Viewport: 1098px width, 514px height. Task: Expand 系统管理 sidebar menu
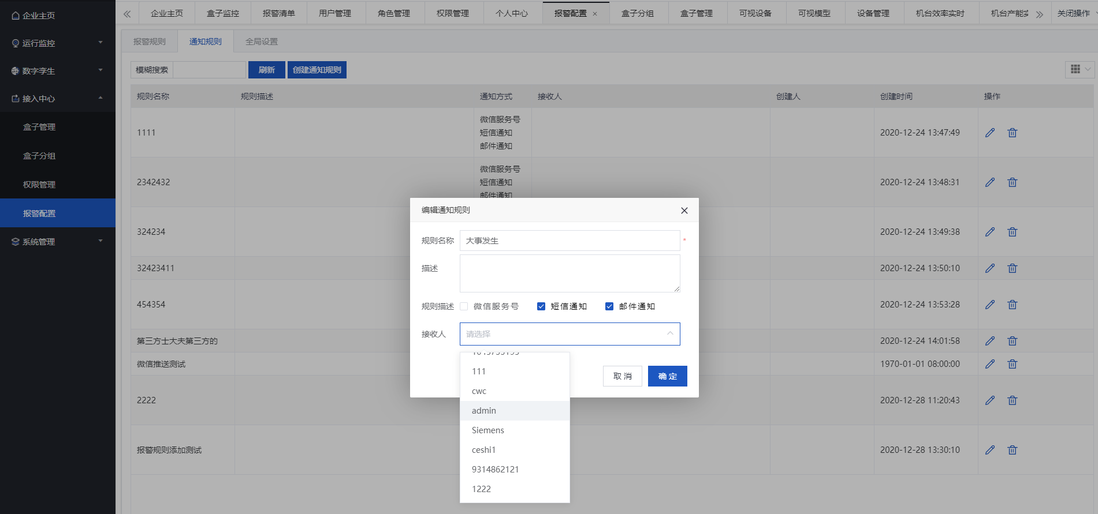[x=58, y=242]
